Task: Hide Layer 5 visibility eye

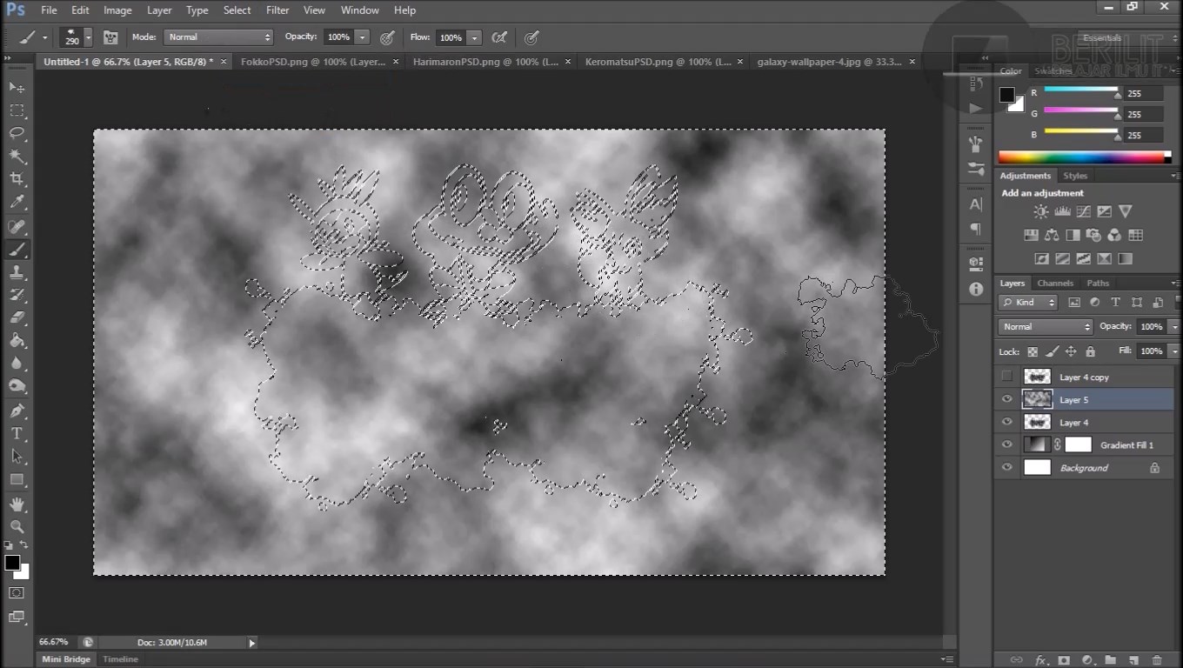Action: click(1007, 399)
